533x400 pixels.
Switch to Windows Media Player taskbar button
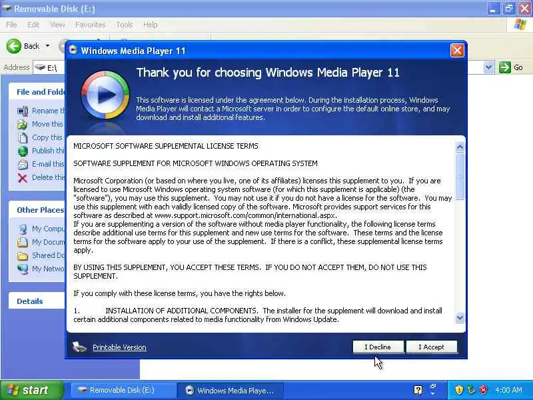click(231, 390)
